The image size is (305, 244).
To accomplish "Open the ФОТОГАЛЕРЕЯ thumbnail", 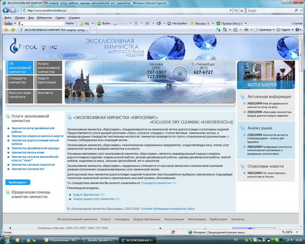I will pos(266,75).
